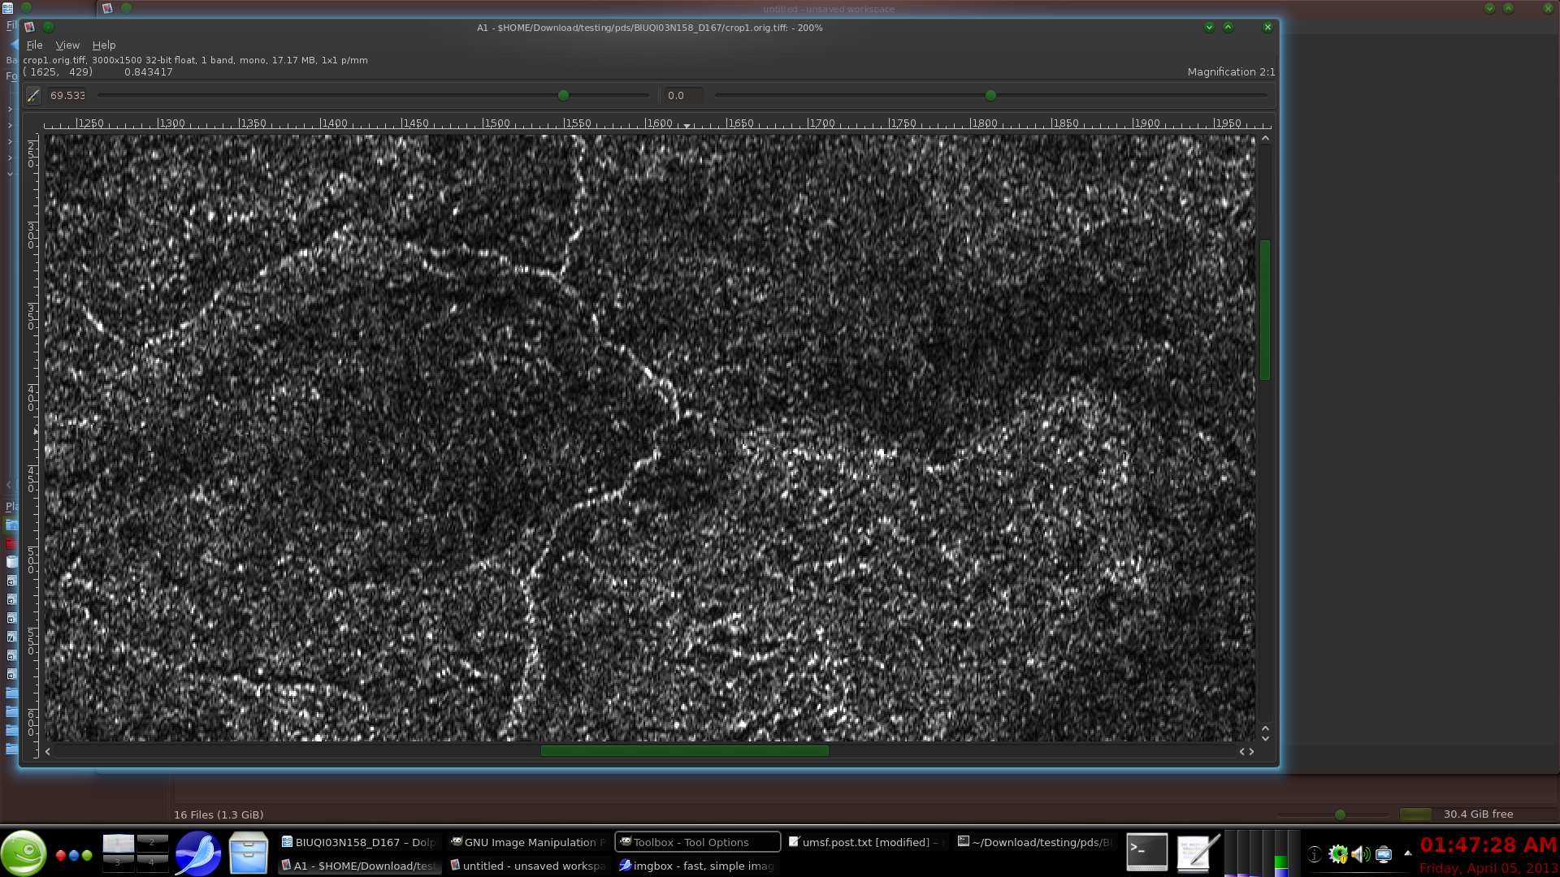Screen dimensions: 1560x877
Task: Open the file manager drawer icon in taskbar
Action: click(249, 853)
